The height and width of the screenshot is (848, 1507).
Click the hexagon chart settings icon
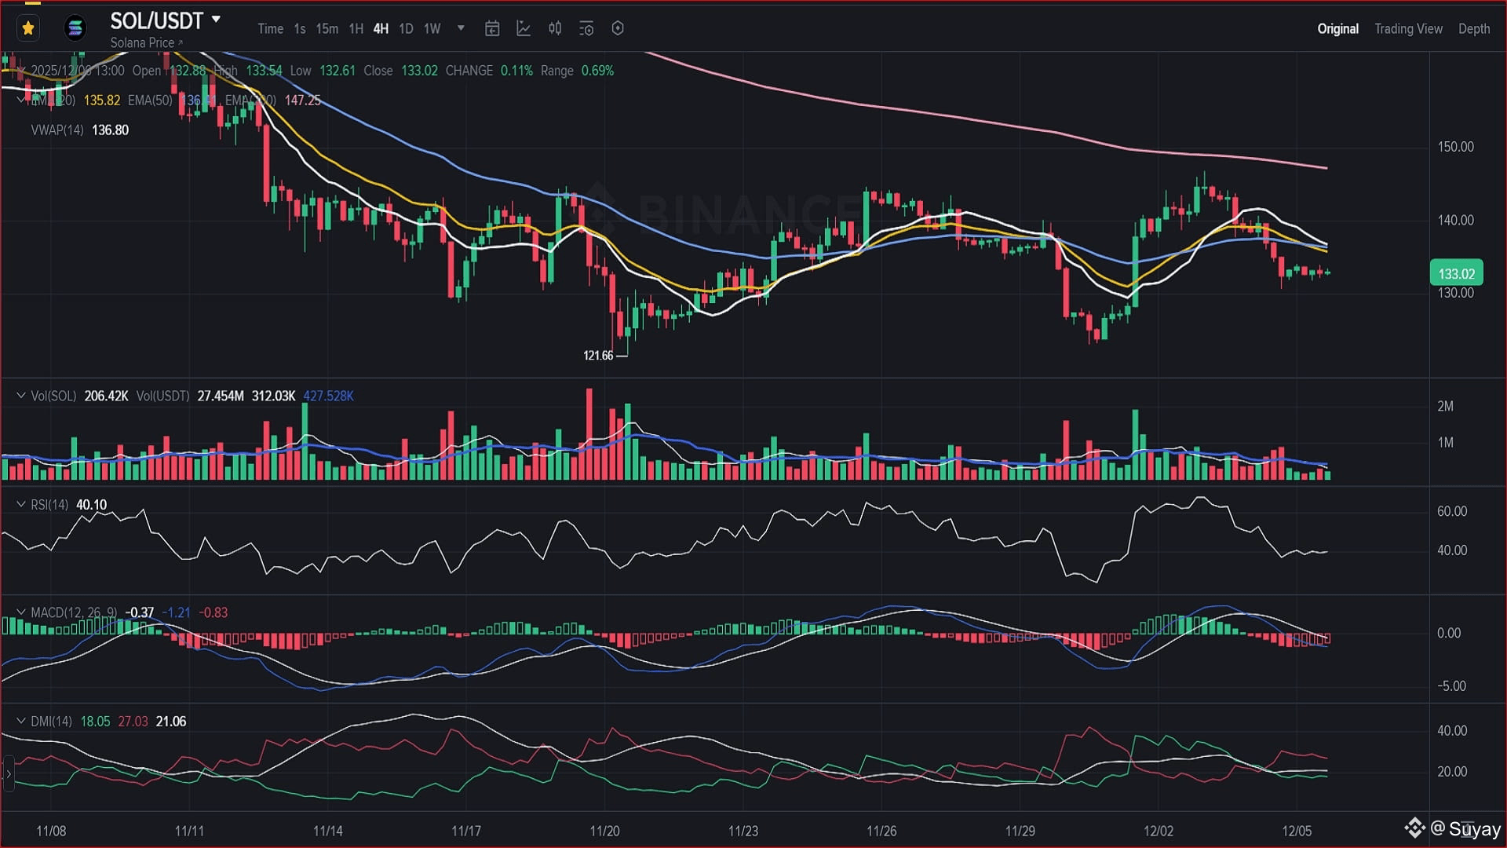(x=618, y=28)
